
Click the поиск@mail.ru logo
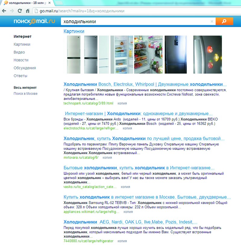(34, 21)
